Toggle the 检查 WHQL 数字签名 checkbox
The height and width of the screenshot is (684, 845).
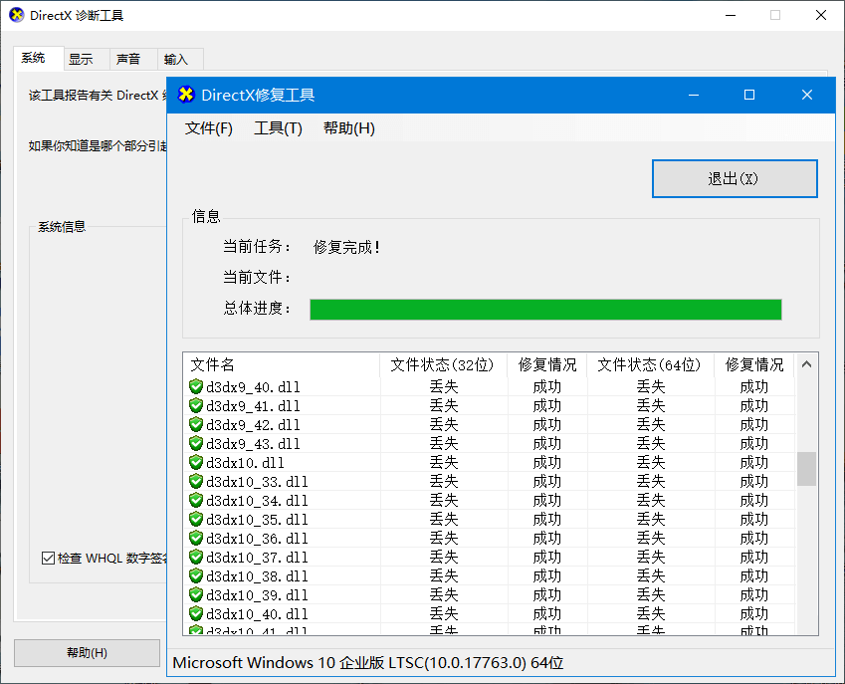(48, 559)
